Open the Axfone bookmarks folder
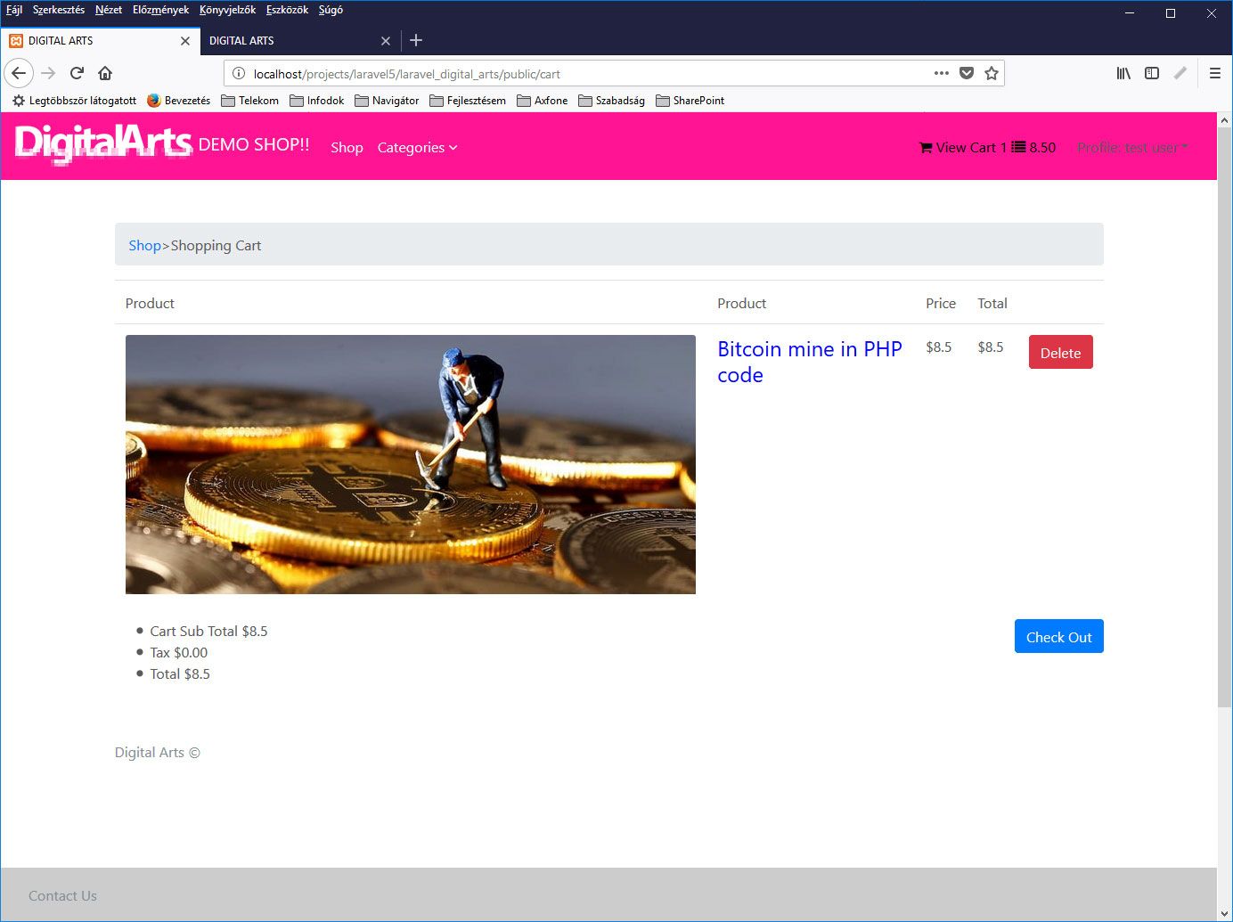The width and height of the screenshot is (1233, 922). coord(543,101)
